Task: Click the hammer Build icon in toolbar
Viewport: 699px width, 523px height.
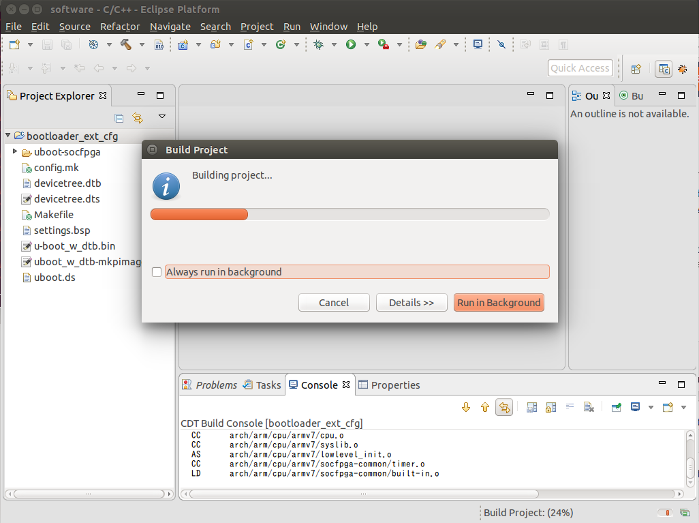Action: 126,44
